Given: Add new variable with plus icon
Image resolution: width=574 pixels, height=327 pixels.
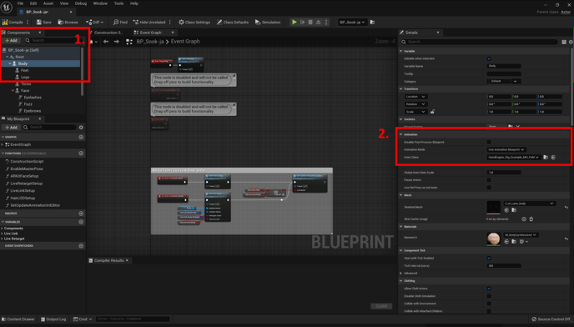Looking at the screenshot, I should [x=81, y=222].
